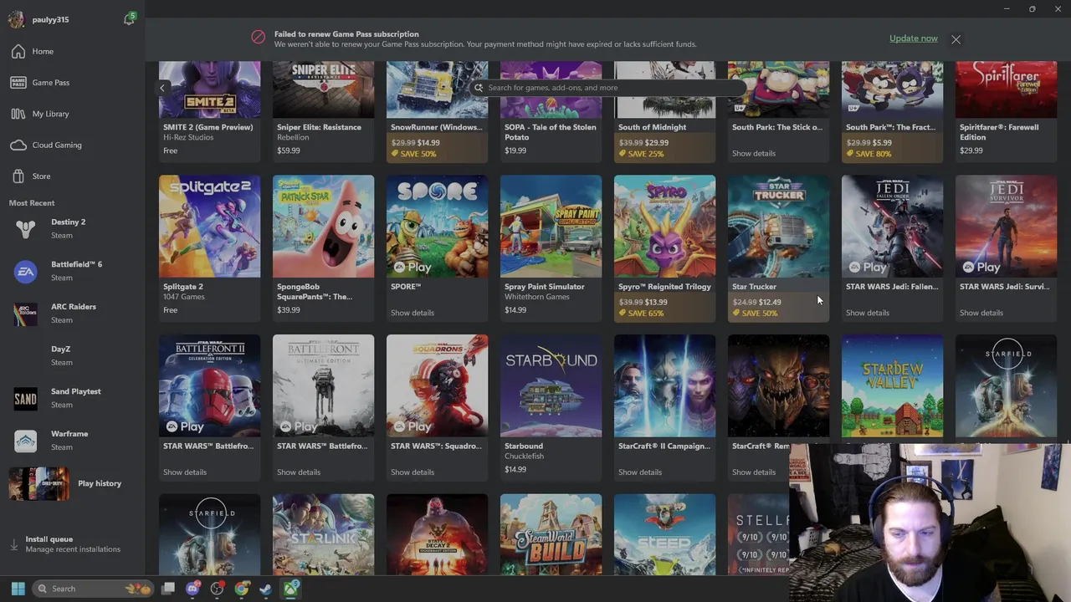
Task: Open DayZ in Most Recent list
Action: [x=73, y=355]
